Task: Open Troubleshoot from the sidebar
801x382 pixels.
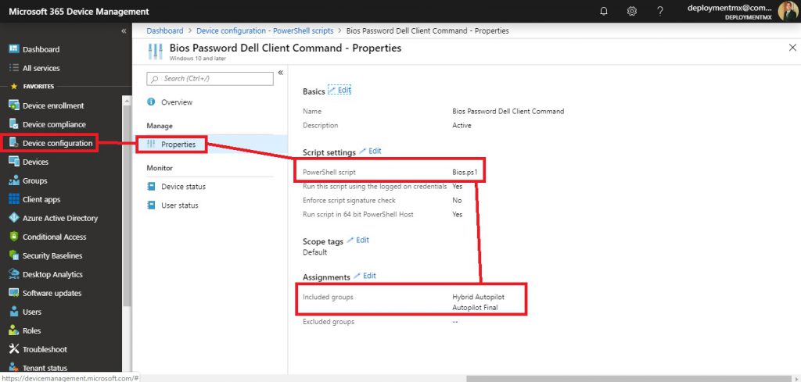Action: point(45,349)
